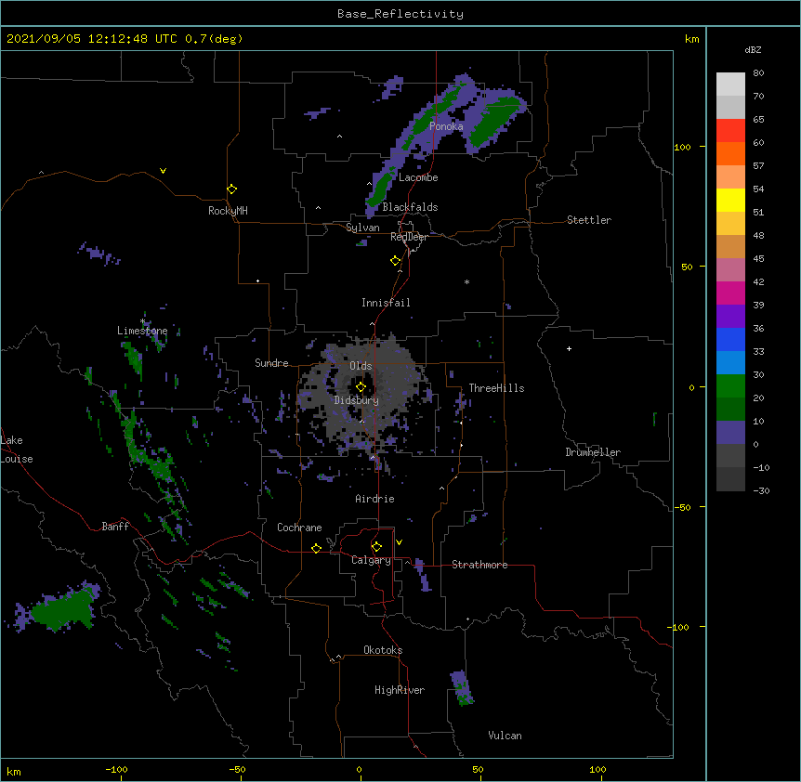Click the magenta 42 dBZ legend swatch
The height and width of the screenshot is (782, 801).
coord(730,293)
